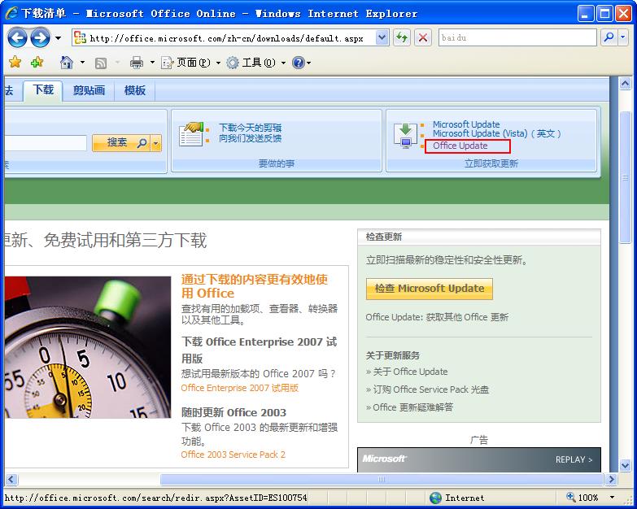Screen dimensions: 637x509
Task: Go forward using the Forward arrow button
Action: click(40, 38)
